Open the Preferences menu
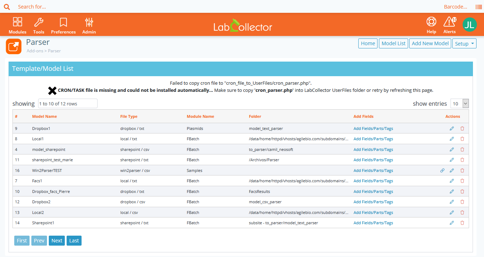484x257 pixels. [x=63, y=26]
